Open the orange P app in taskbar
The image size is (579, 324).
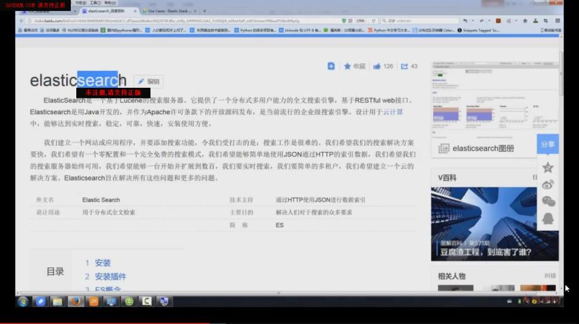(x=93, y=302)
